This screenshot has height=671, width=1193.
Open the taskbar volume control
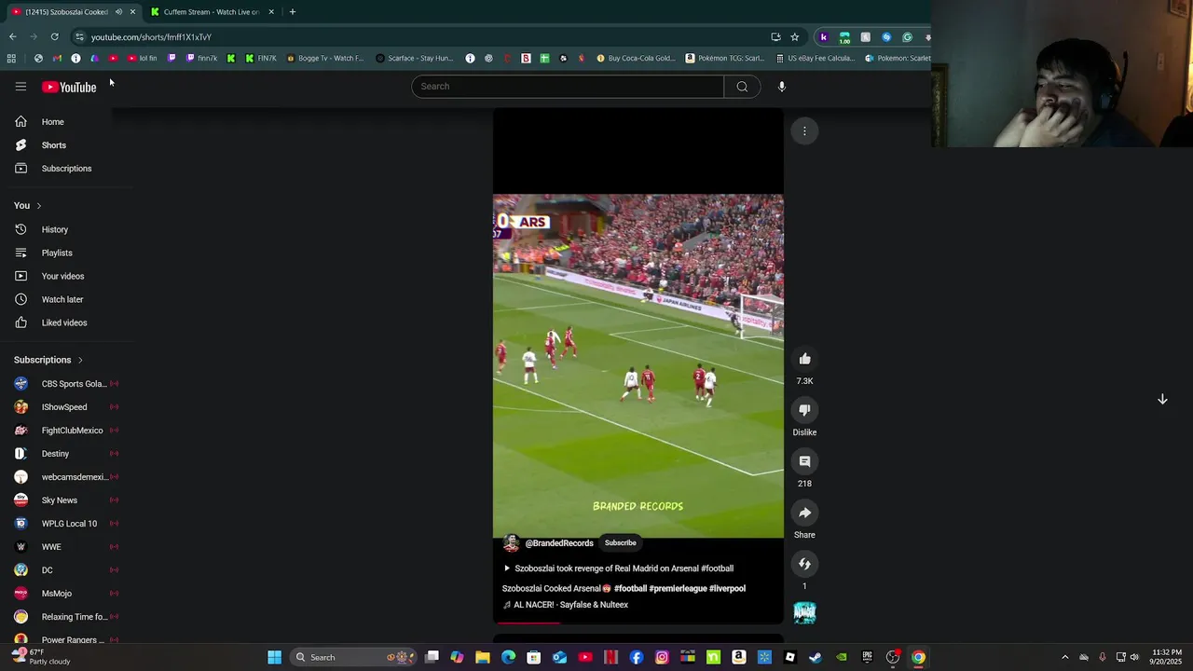point(1134,657)
